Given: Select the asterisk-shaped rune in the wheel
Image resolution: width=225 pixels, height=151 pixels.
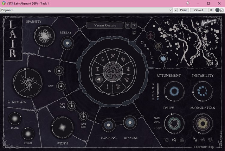Looking at the screenshot, I should pyautogui.click(x=128, y=69).
